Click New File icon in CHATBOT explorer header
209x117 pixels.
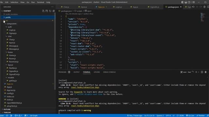pyautogui.click(x=43, y=11)
